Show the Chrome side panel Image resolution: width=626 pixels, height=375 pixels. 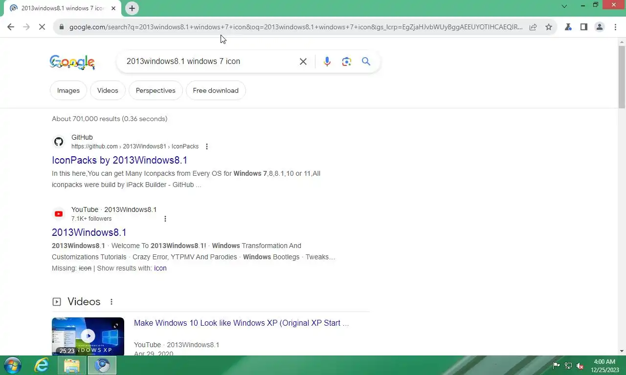(584, 27)
